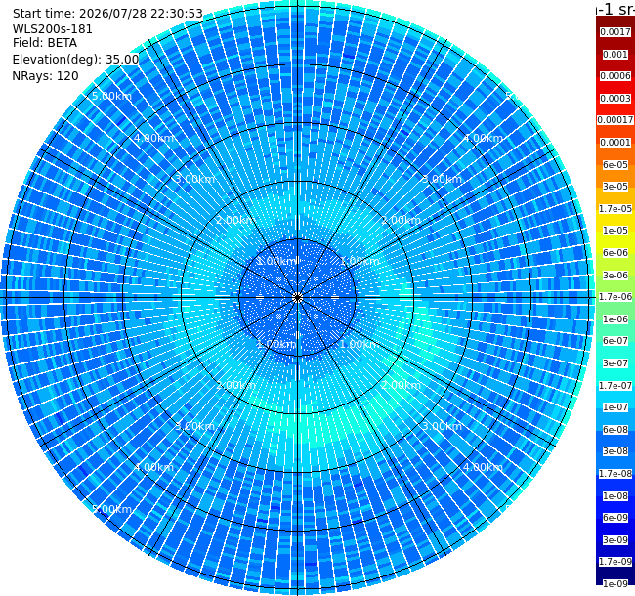
Task: Click the 0.0017 colorbar label
Action: [x=615, y=32]
